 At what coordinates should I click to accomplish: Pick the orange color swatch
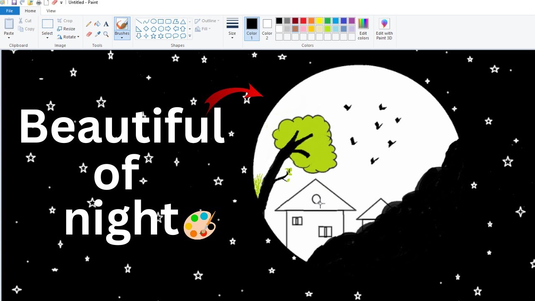(x=311, y=20)
